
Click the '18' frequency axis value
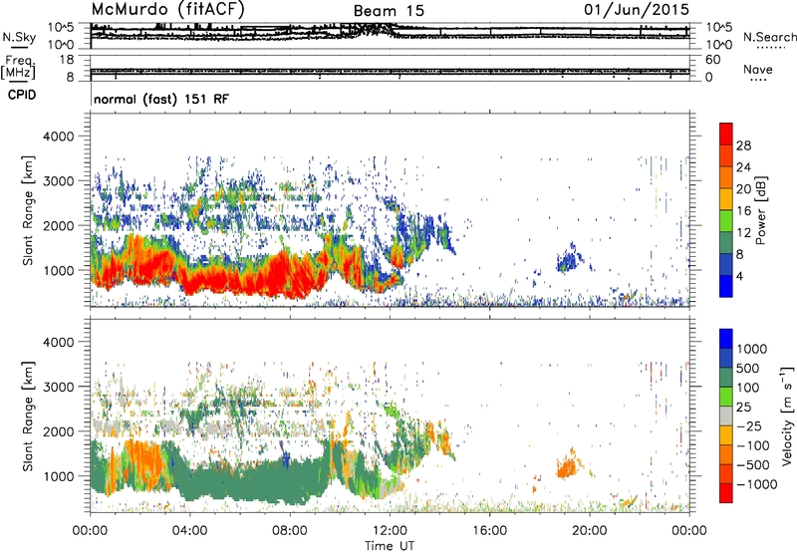(67, 60)
